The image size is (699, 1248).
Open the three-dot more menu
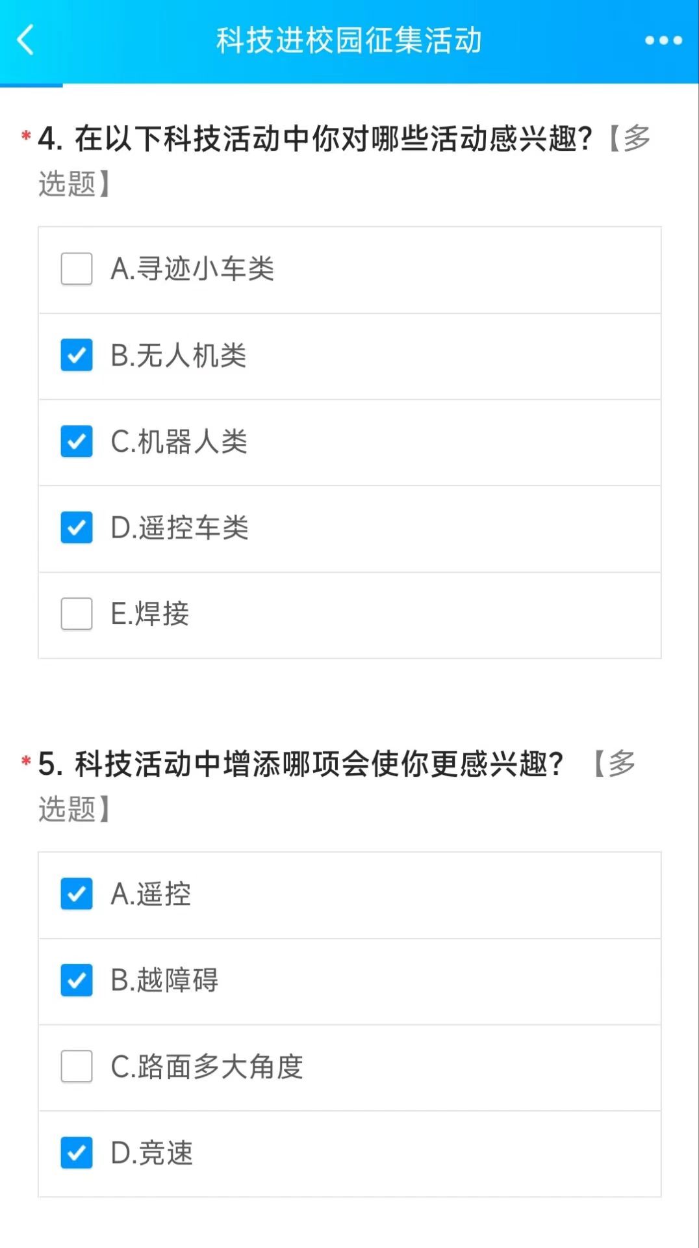click(663, 40)
